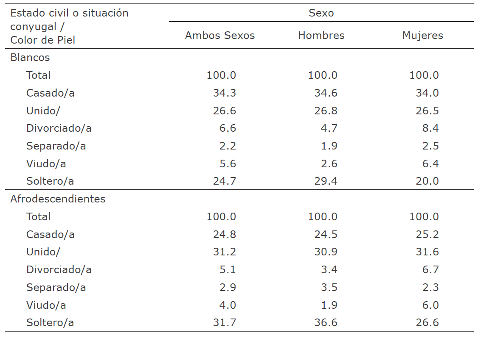The width and height of the screenshot is (478, 338).
Task: Select Viudo/a row label under Afrodescendientes
Action: coord(46,305)
